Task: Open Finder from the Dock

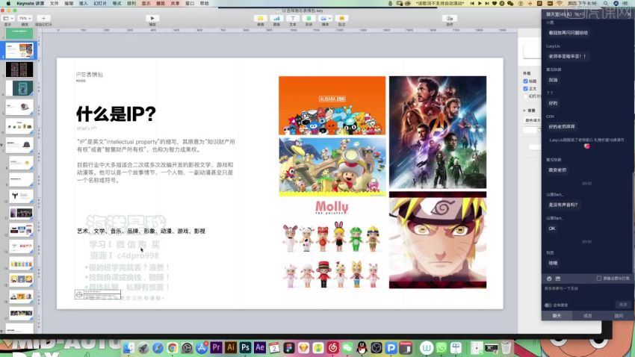Action: [128, 347]
